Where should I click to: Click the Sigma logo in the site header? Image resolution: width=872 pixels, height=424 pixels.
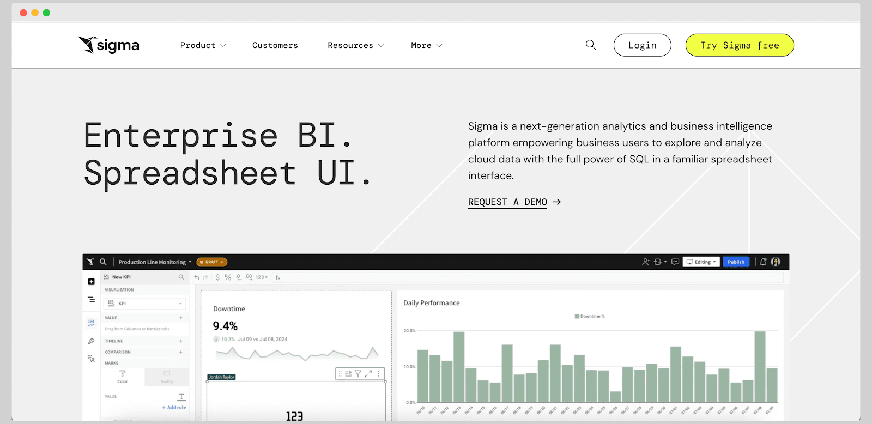(108, 45)
